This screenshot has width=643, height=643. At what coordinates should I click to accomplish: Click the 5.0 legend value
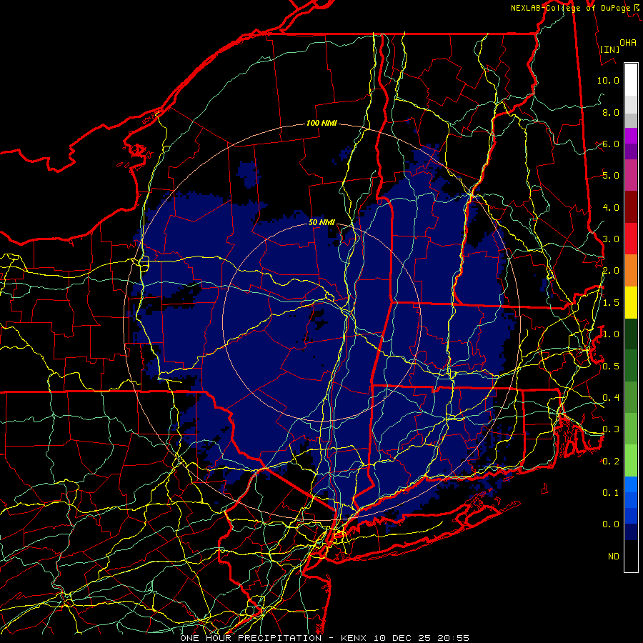[611, 176]
